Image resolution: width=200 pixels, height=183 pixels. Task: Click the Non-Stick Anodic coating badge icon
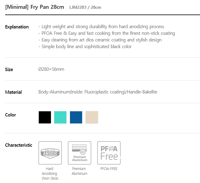point(50,153)
